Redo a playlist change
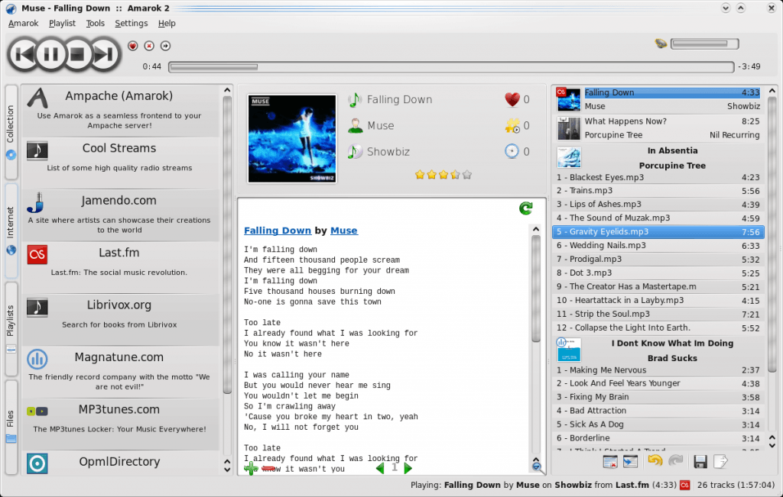Image resolution: width=783 pixels, height=497 pixels. pos(675,461)
